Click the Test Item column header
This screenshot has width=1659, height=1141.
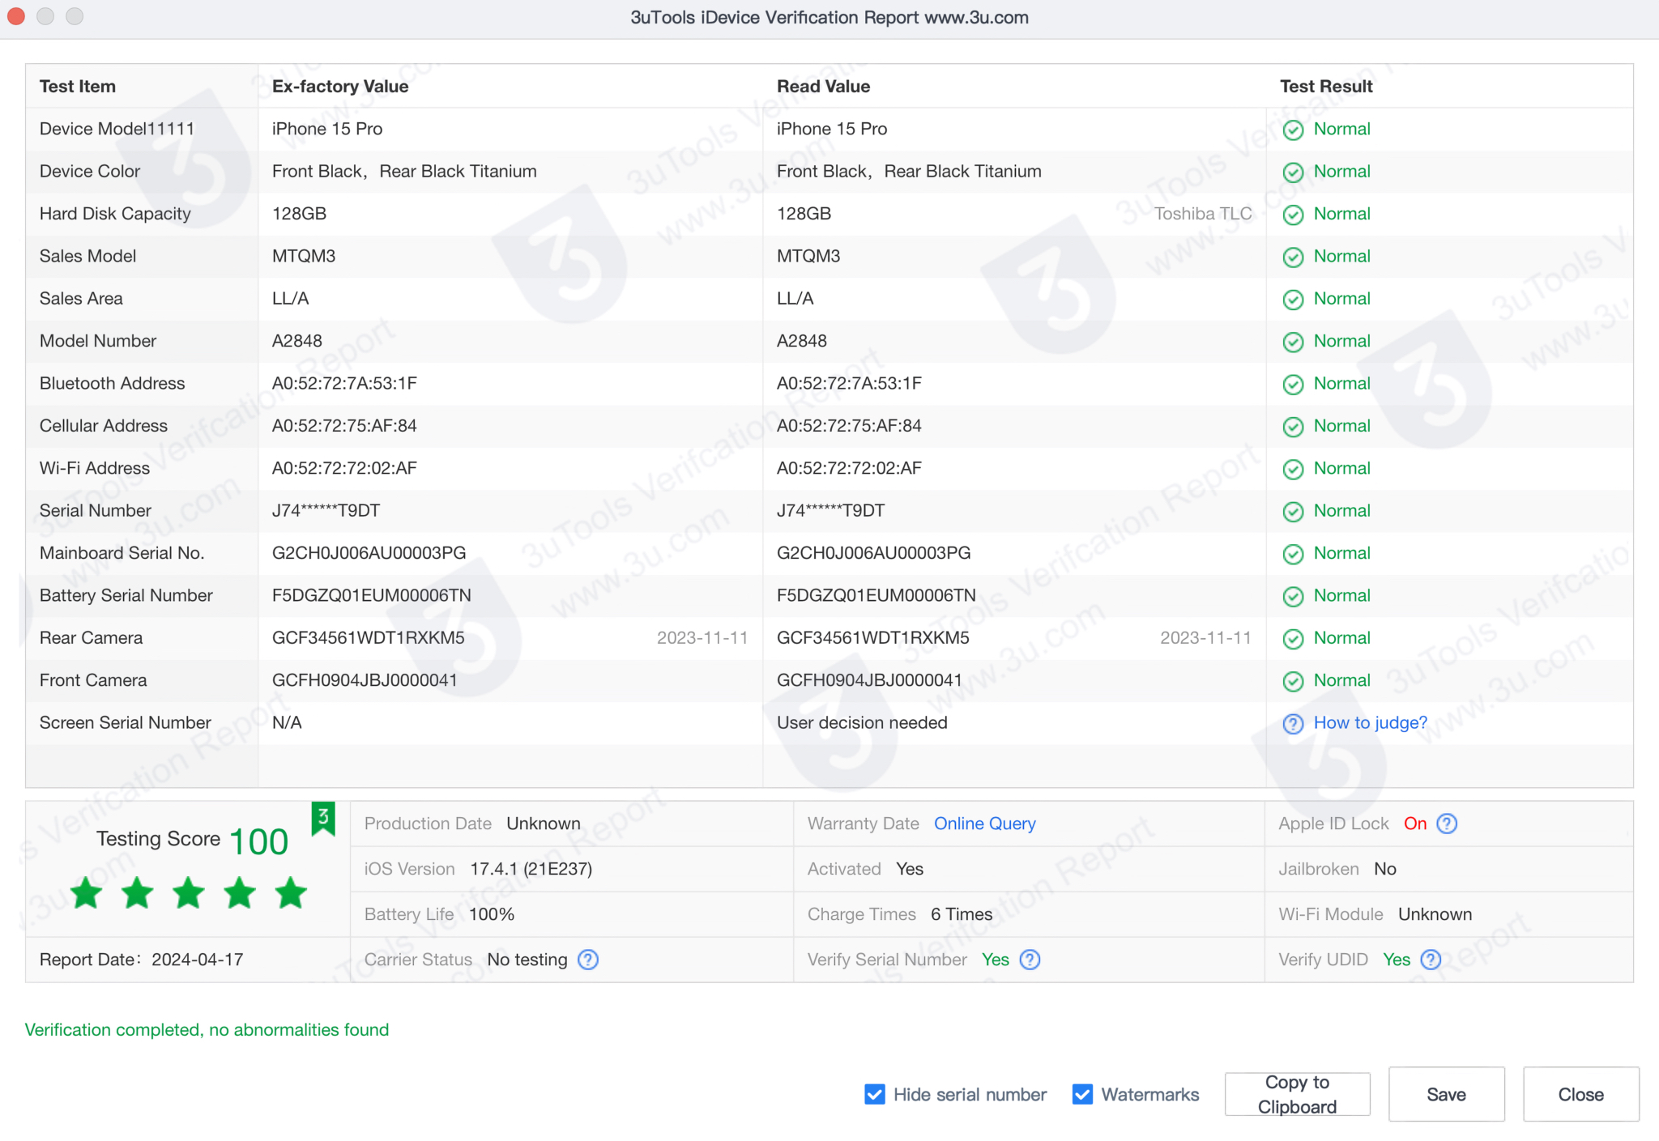click(x=78, y=87)
